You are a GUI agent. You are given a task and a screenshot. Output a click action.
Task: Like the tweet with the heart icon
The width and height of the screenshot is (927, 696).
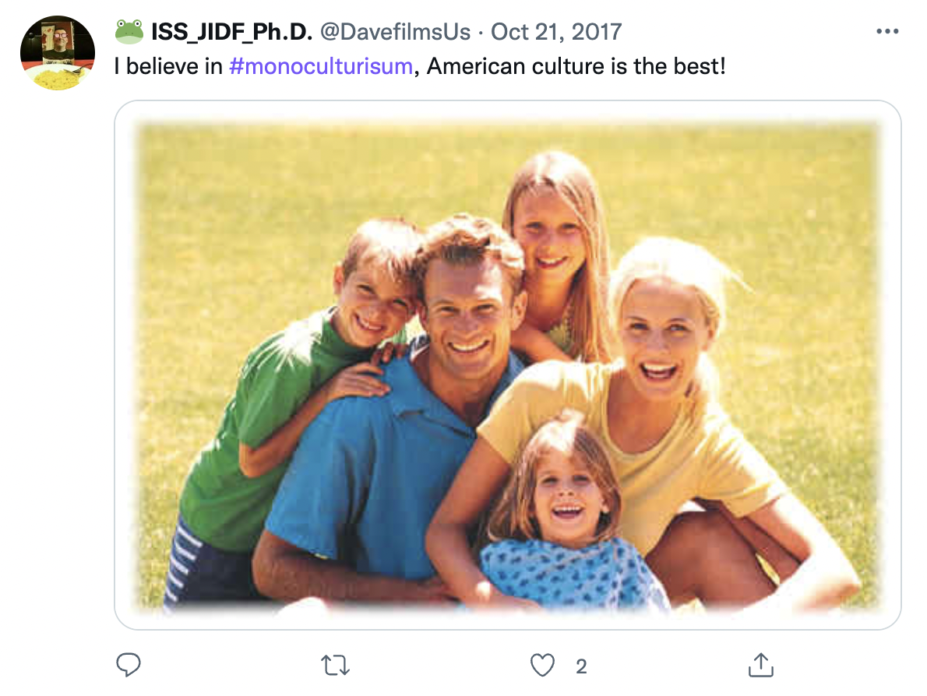pyautogui.click(x=542, y=666)
